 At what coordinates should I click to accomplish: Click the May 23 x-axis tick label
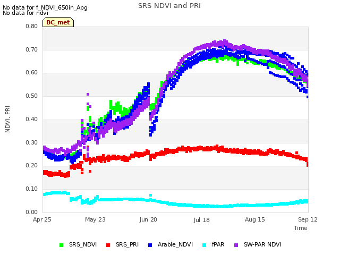pyautogui.click(x=95, y=219)
